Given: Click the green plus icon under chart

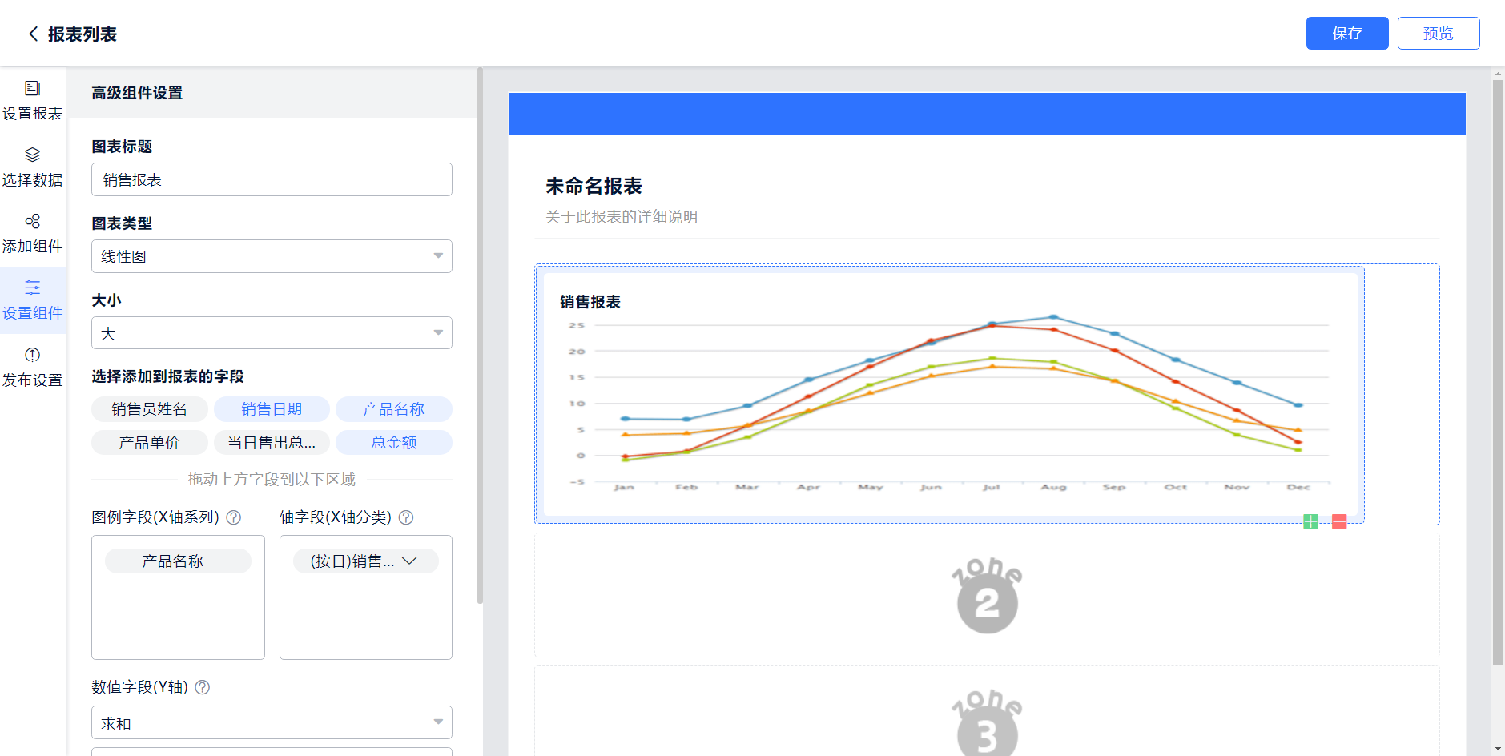Looking at the screenshot, I should pos(1310,522).
